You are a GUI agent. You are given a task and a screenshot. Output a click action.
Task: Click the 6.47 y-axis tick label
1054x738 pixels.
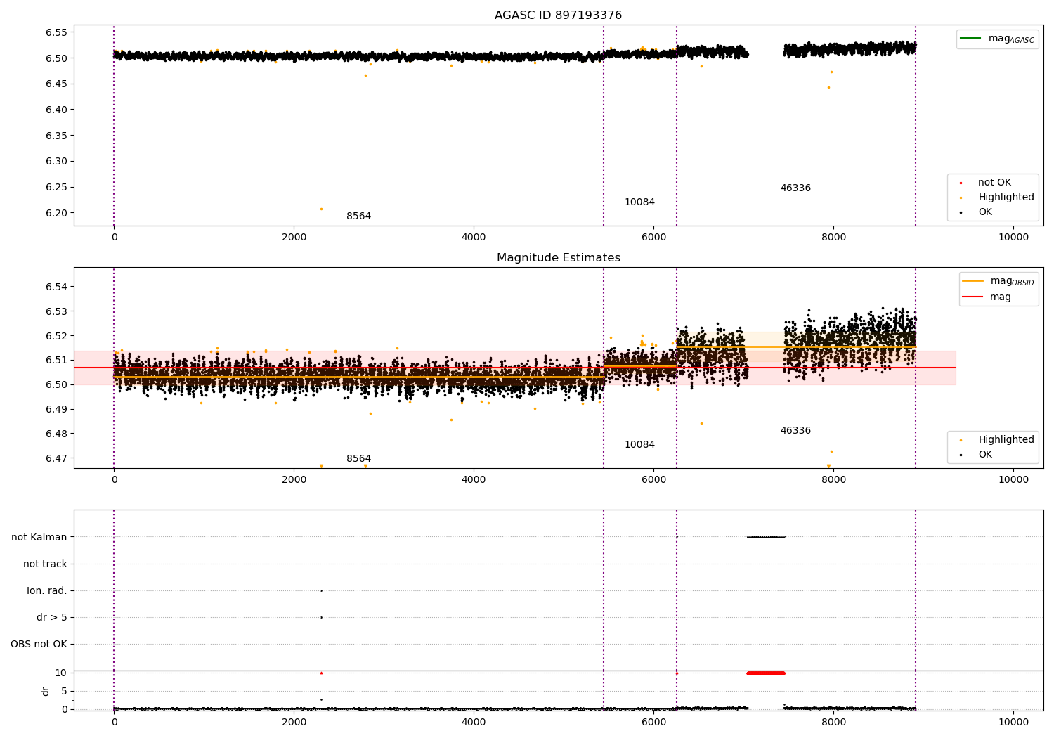tap(56, 458)
